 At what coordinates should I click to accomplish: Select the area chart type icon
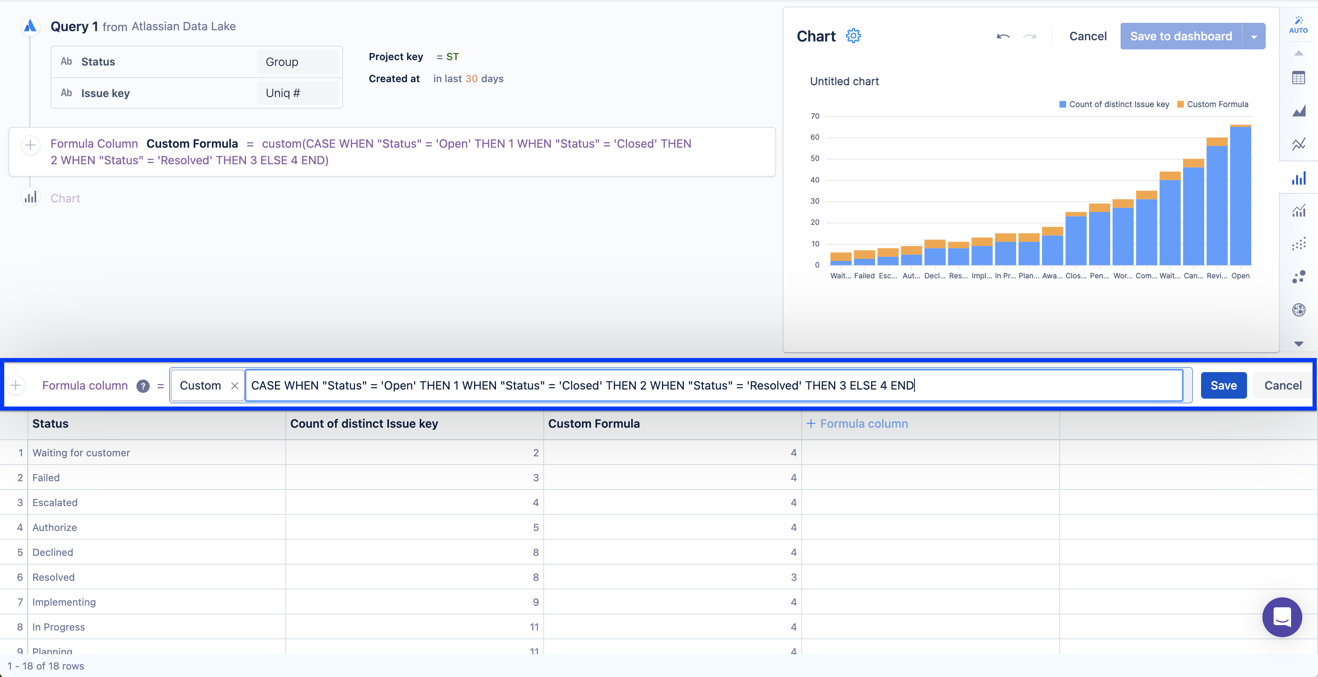tap(1298, 110)
